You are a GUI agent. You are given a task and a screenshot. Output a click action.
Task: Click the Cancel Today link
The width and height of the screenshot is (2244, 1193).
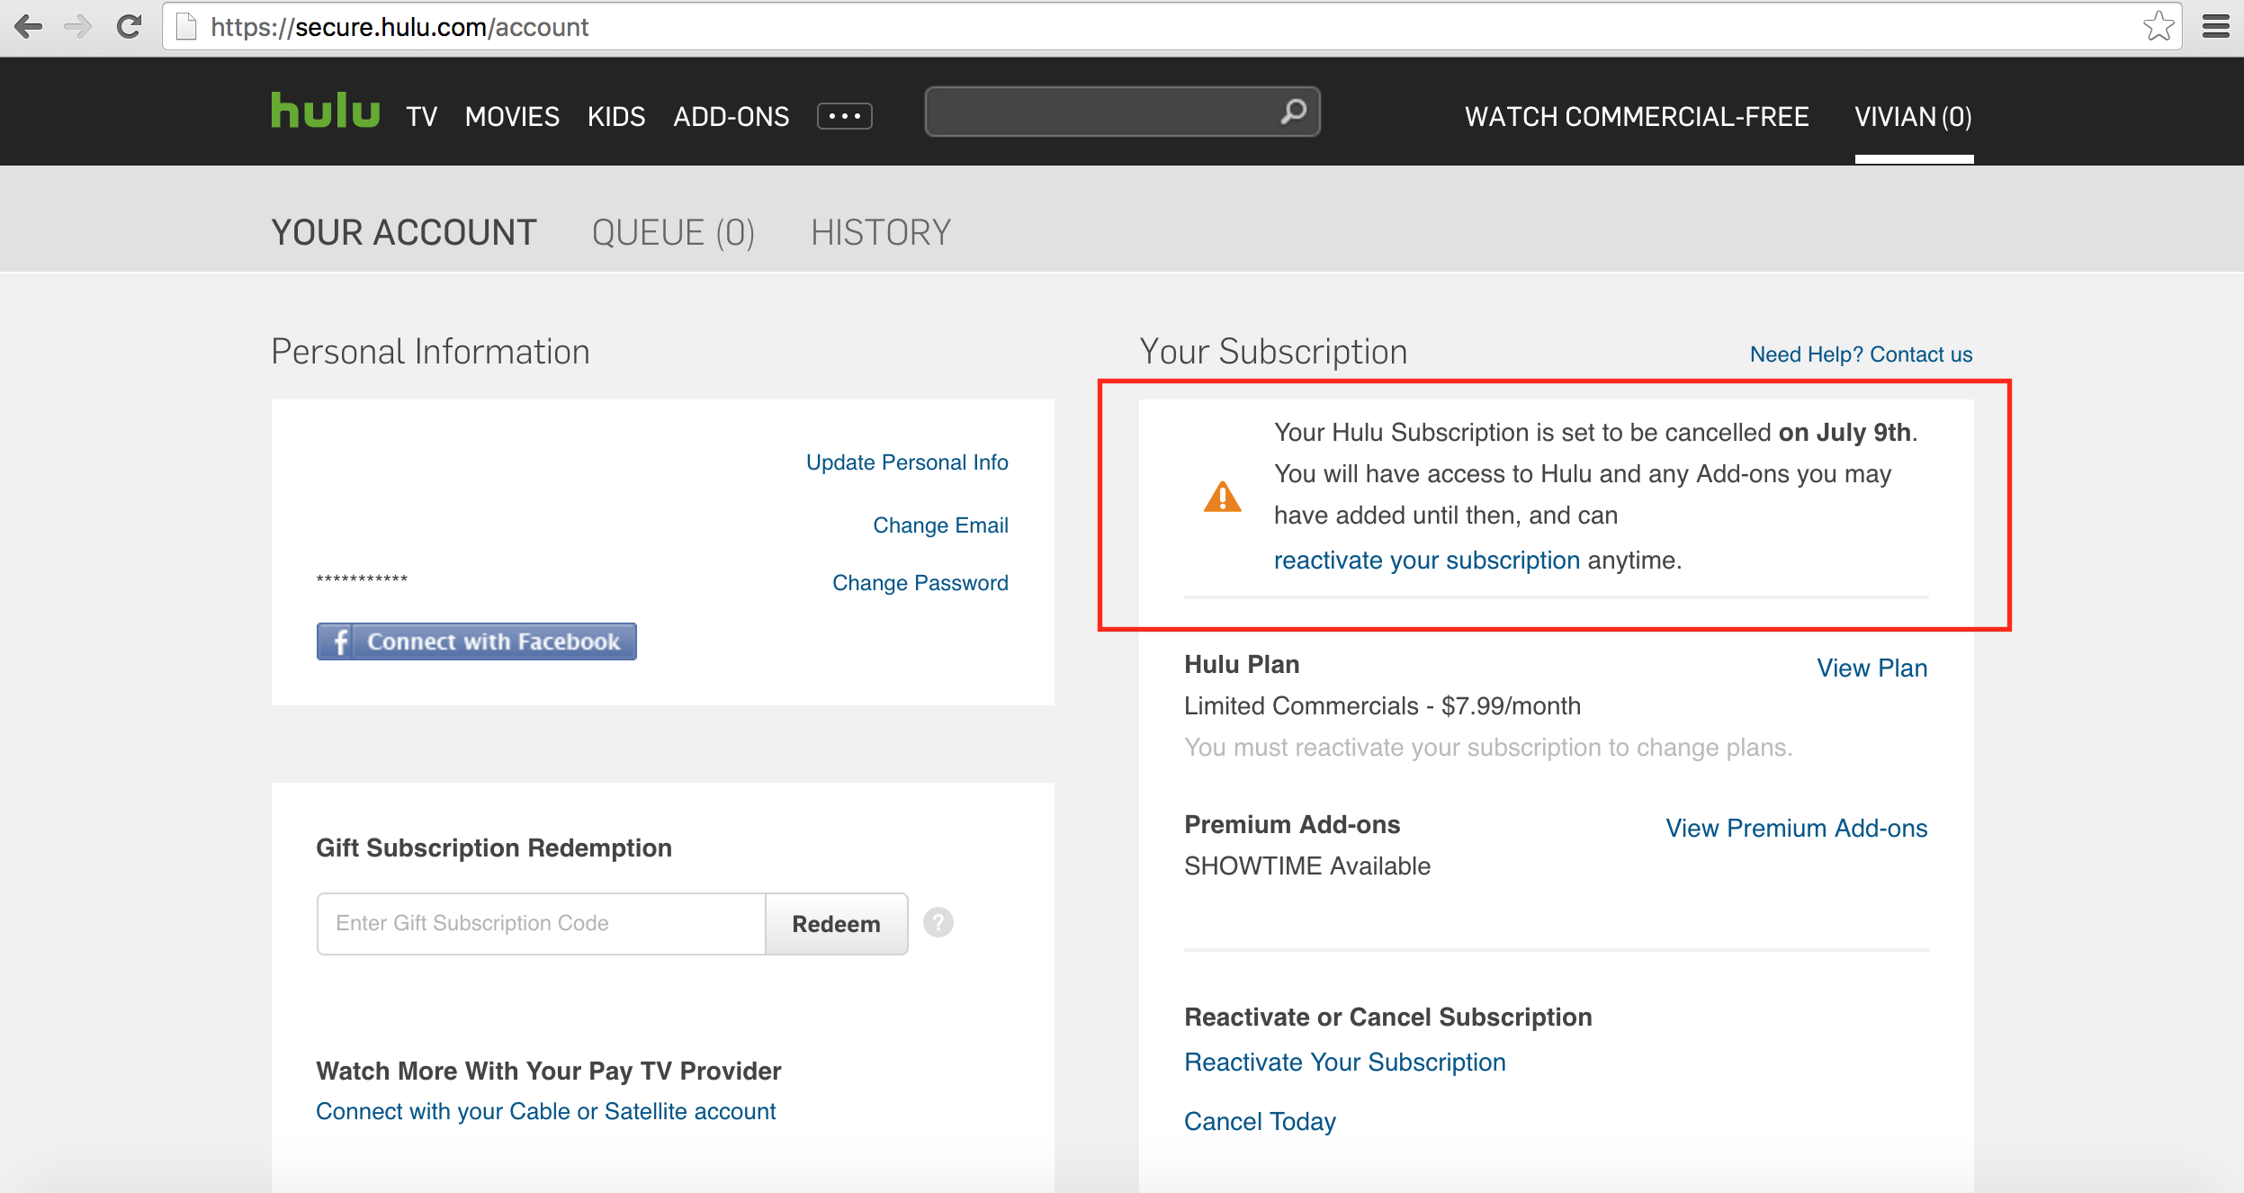pyautogui.click(x=1260, y=1122)
